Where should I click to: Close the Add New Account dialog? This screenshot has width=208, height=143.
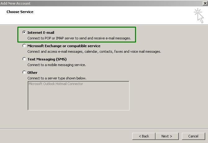(205, 3)
